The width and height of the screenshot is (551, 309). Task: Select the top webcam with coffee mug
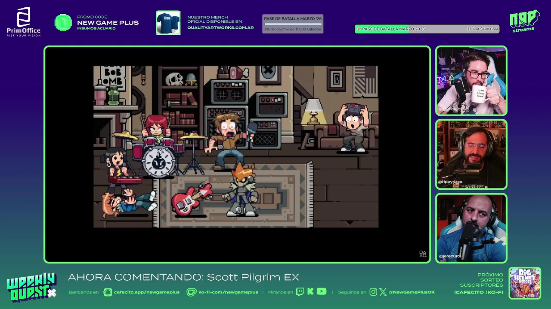(x=471, y=81)
